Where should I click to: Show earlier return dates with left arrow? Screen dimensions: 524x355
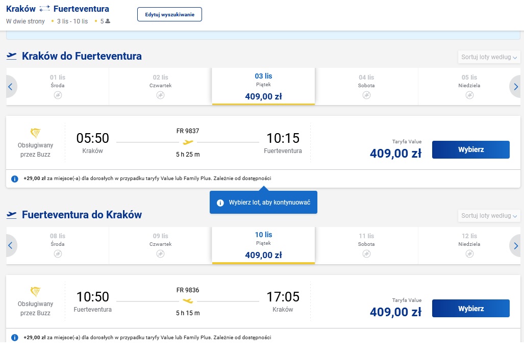(10, 245)
